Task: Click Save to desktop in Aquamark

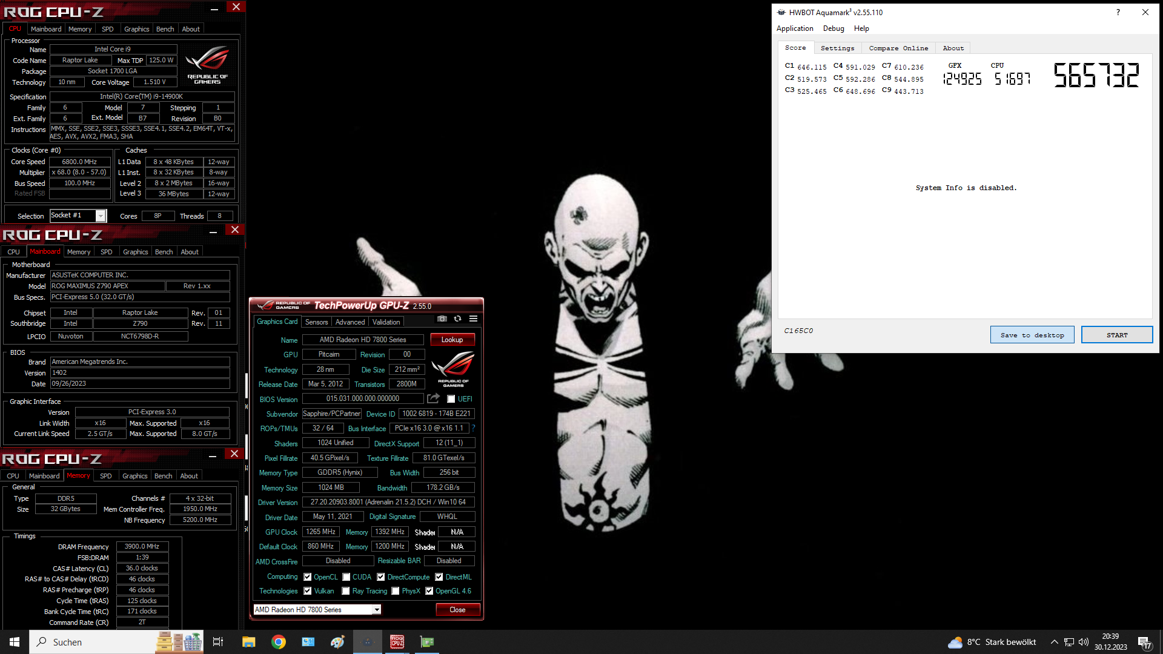Action: point(1032,335)
